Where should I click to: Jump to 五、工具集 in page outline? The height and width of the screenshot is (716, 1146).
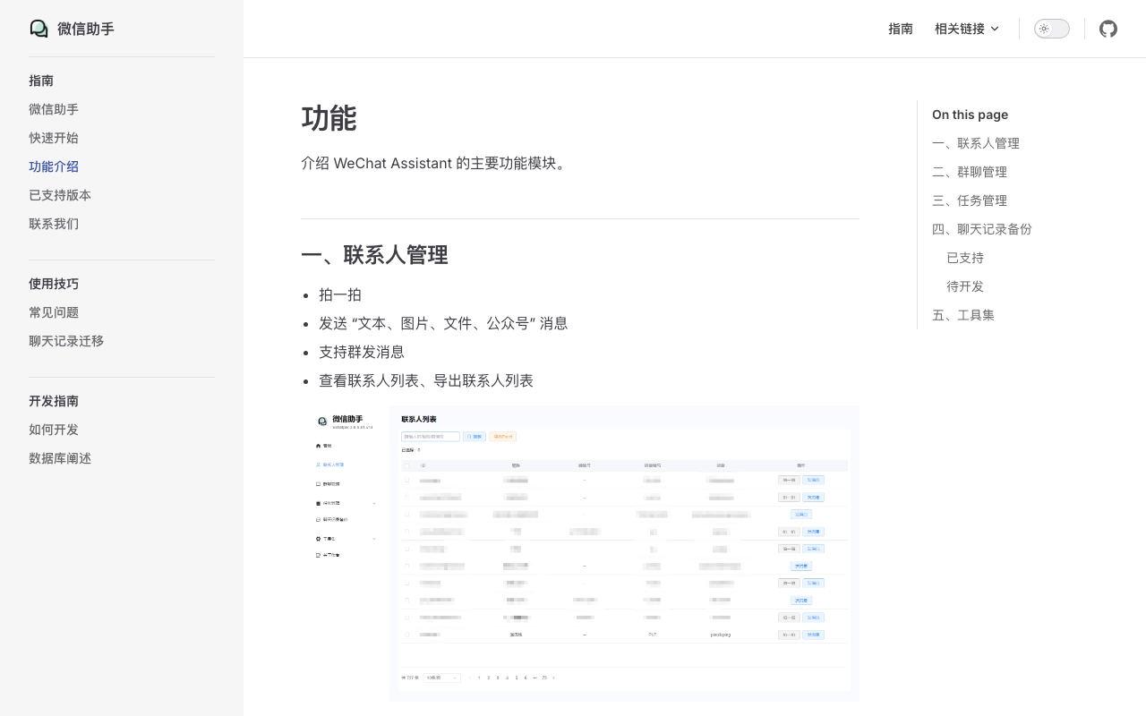(x=963, y=315)
